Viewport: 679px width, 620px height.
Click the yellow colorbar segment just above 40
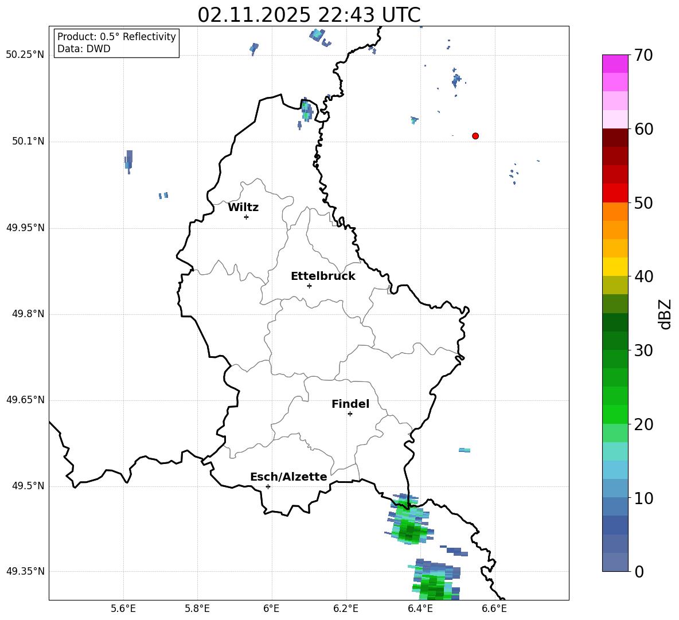click(x=615, y=267)
